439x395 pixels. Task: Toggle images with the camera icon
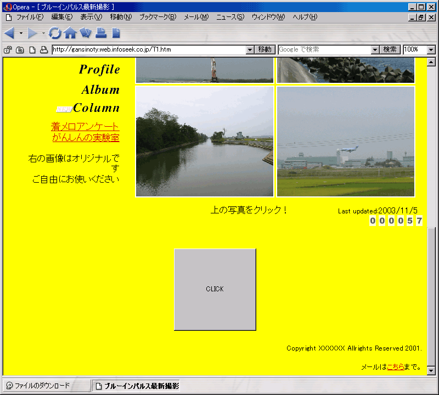20,50
